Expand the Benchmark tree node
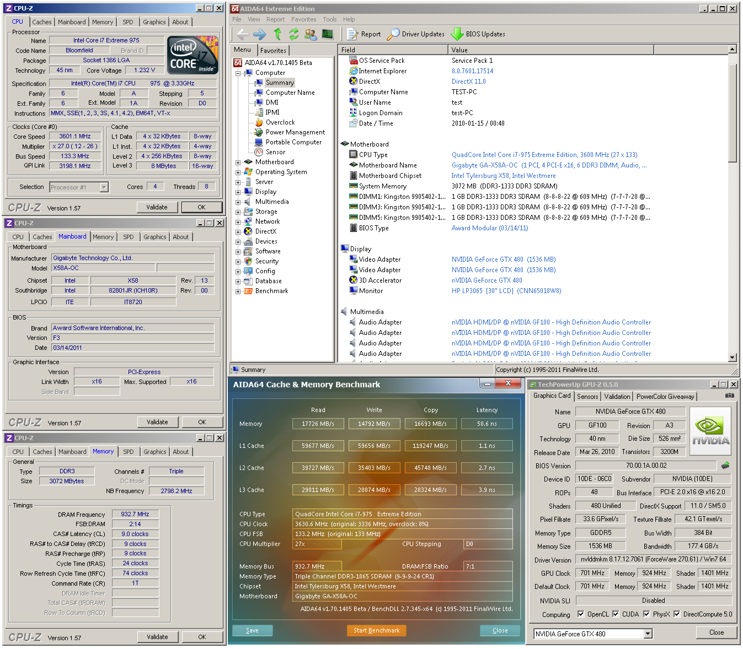Screen dimensions: 743x649 click(x=238, y=291)
